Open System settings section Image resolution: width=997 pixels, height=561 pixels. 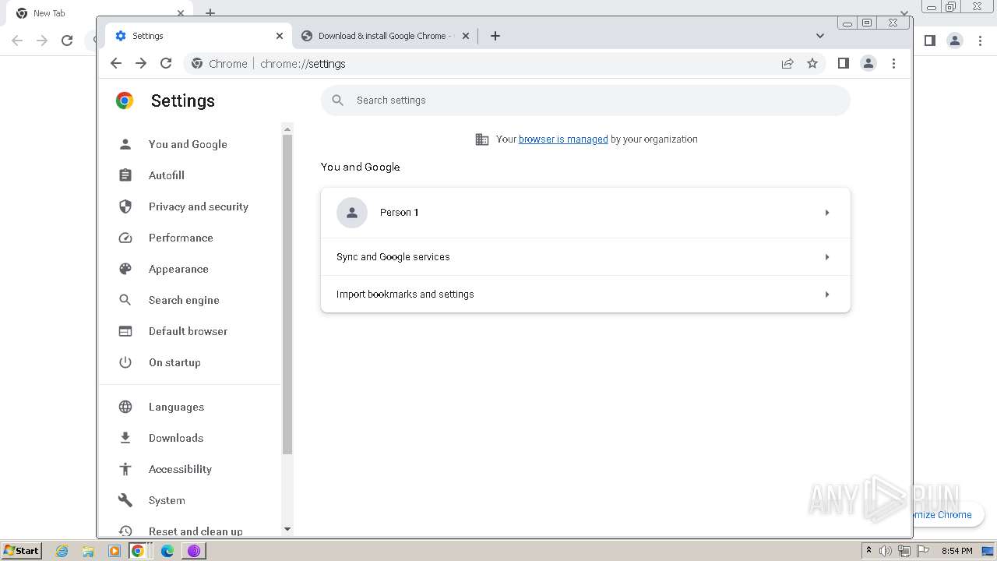pos(167,500)
